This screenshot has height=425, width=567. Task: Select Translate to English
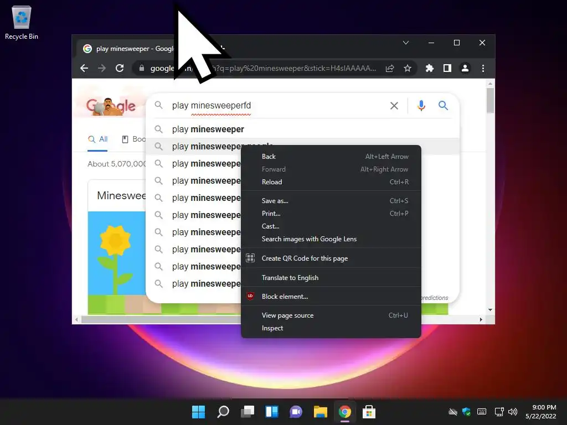coord(331,278)
